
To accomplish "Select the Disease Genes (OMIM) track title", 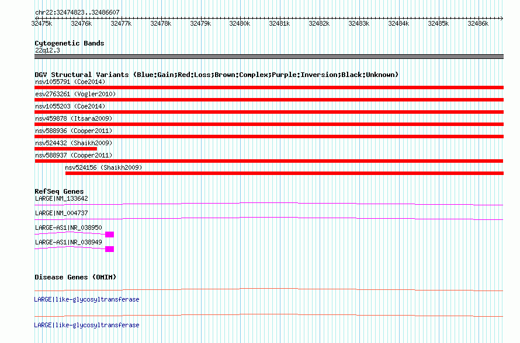I will point(75,277).
